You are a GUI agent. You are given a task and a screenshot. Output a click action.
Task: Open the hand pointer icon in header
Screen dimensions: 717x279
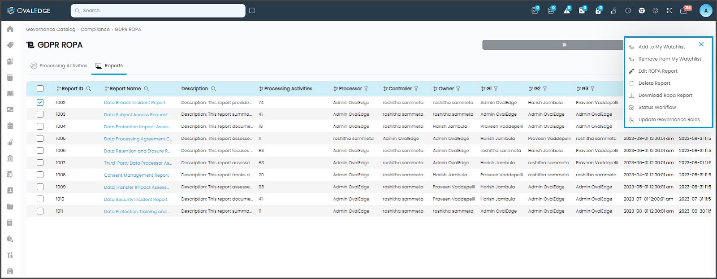point(613,11)
